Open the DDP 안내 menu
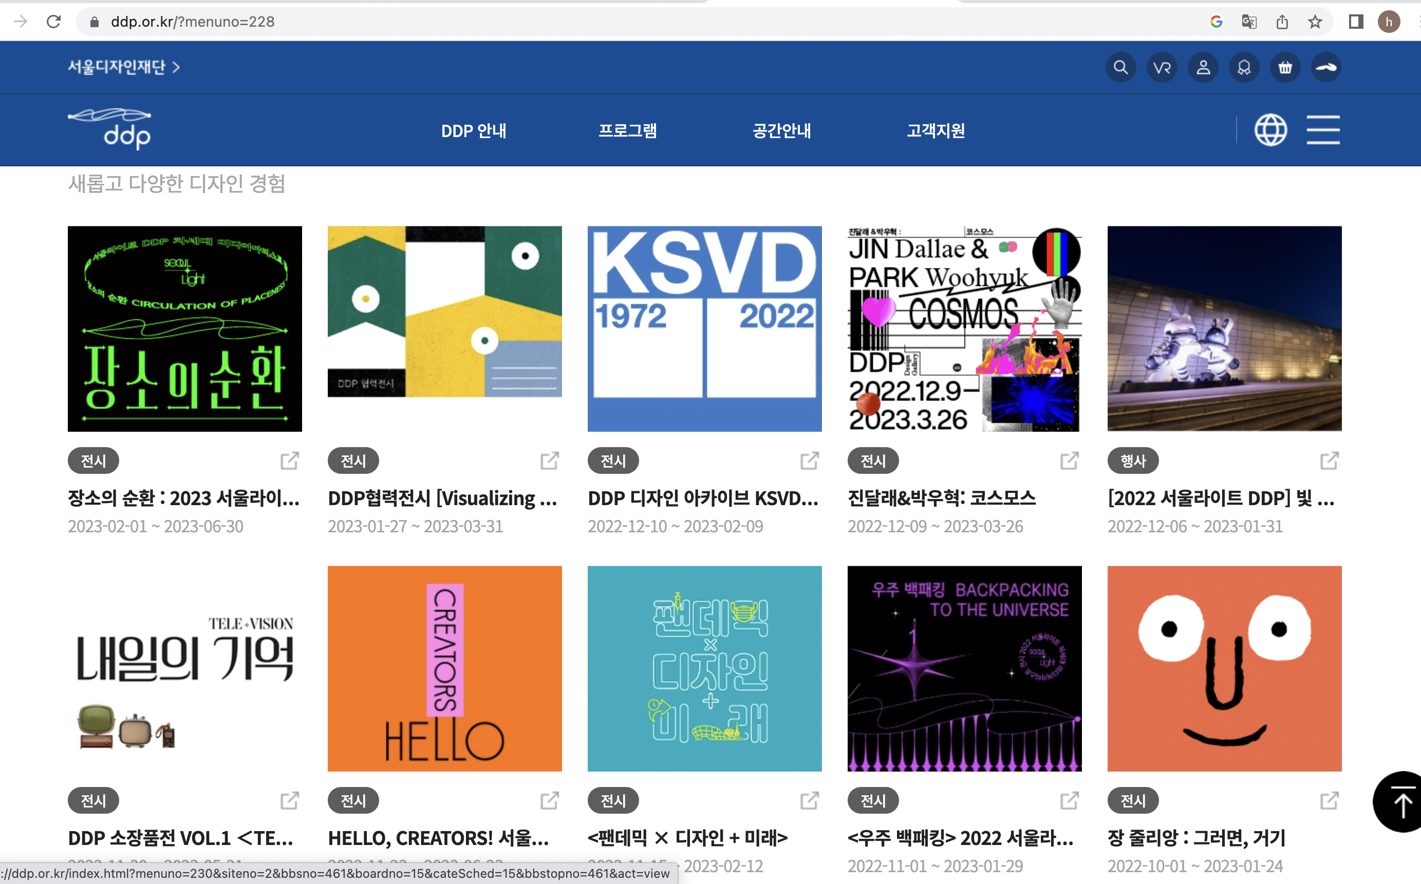1421x884 pixels. tap(473, 130)
